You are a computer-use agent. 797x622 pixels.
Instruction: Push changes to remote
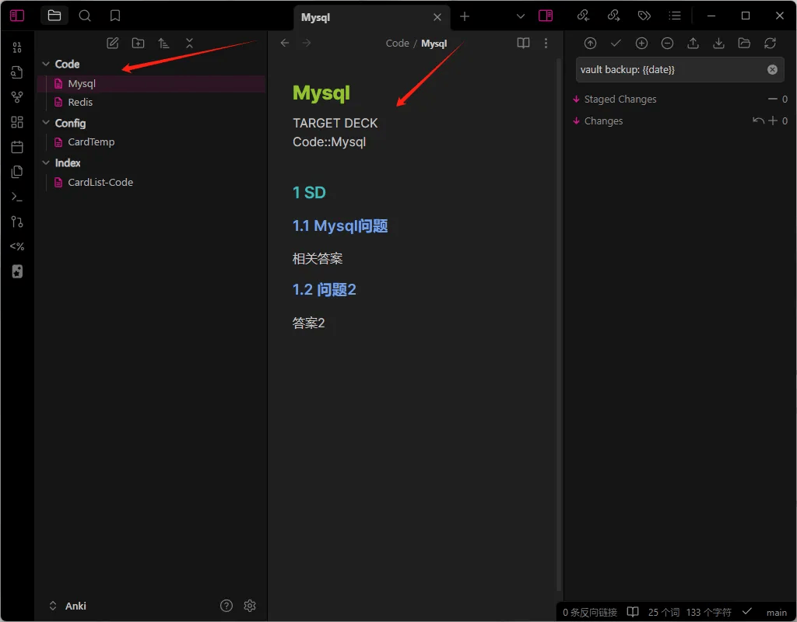click(693, 44)
